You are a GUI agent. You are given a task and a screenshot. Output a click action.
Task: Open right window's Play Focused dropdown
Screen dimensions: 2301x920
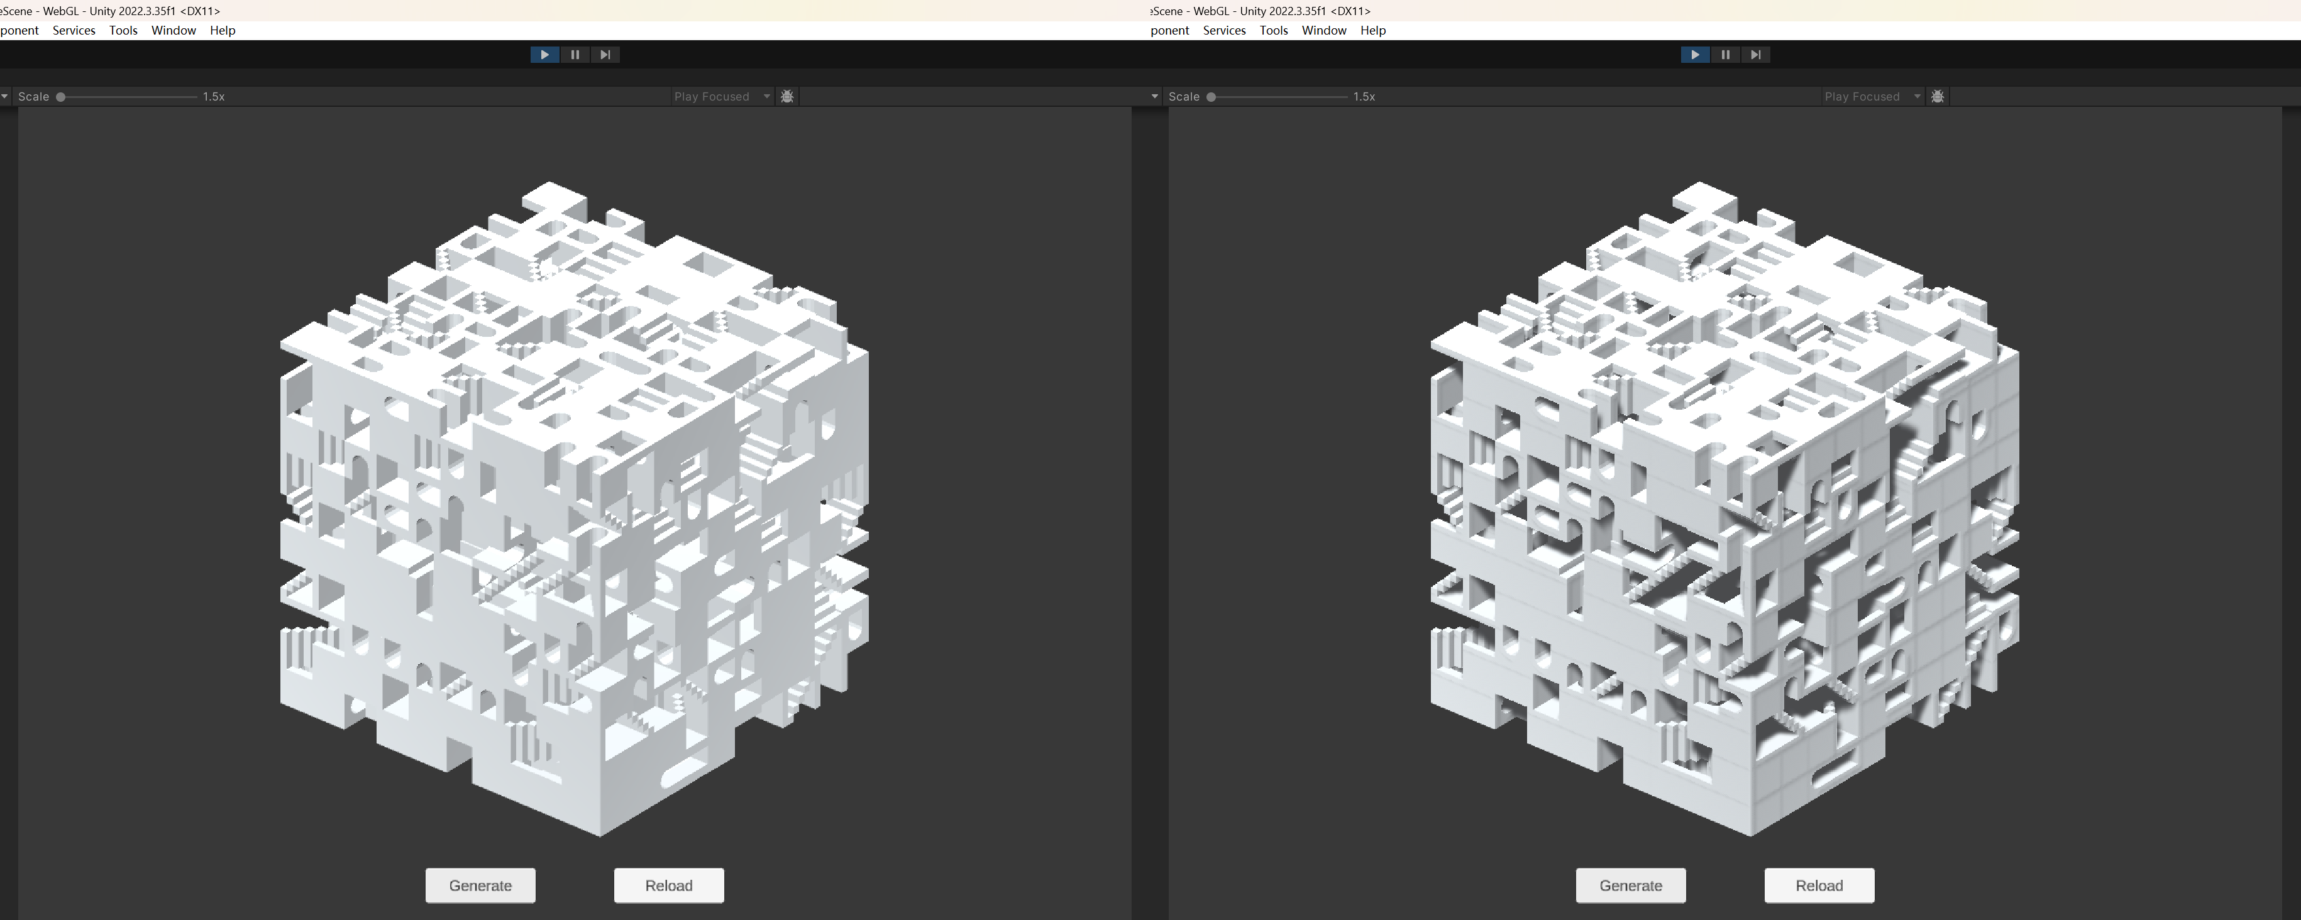pyautogui.click(x=1872, y=97)
